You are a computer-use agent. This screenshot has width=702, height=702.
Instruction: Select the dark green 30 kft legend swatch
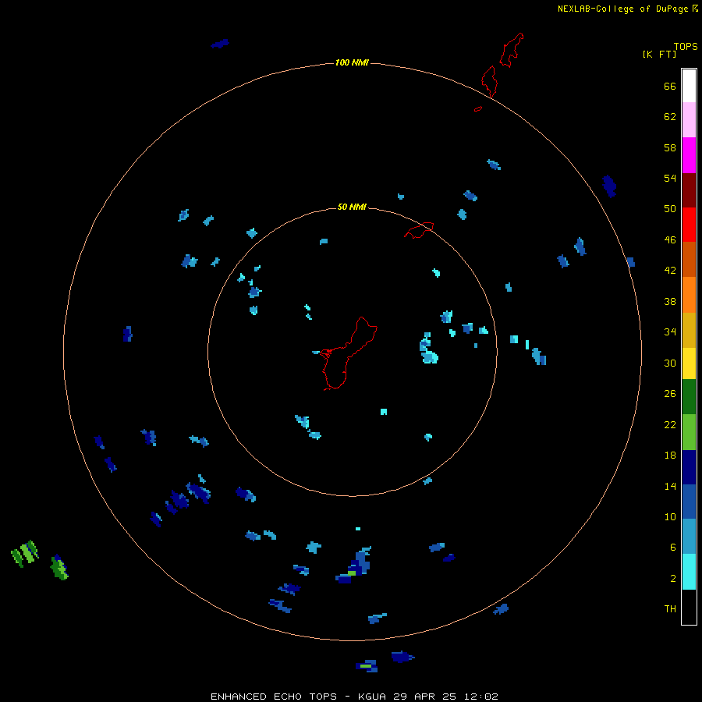tap(689, 397)
